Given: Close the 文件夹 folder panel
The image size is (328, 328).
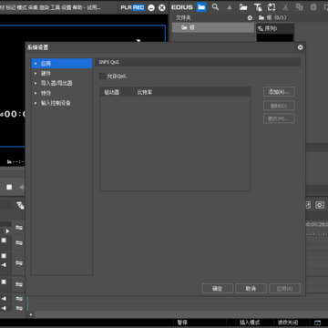Looking at the screenshot, I should pos(250,18).
